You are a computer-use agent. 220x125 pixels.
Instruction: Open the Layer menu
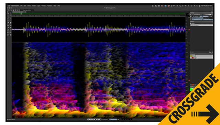pyautogui.click(x=38, y=6)
